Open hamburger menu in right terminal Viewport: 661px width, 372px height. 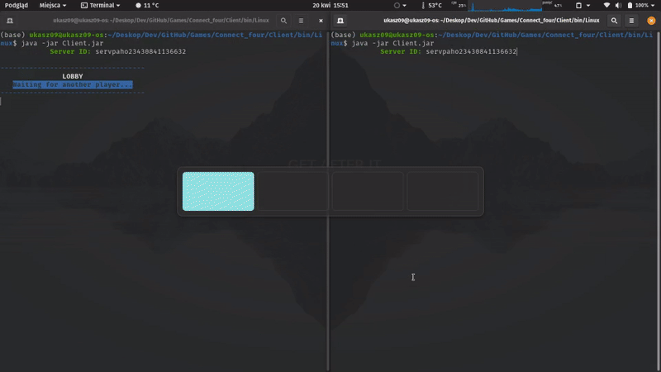pyautogui.click(x=631, y=20)
